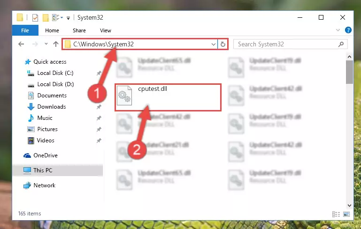Image resolution: width=361 pixels, height=229 pixels.
Task: Click the Properties checkmark icon in title bar
Action: coord(35,18)
